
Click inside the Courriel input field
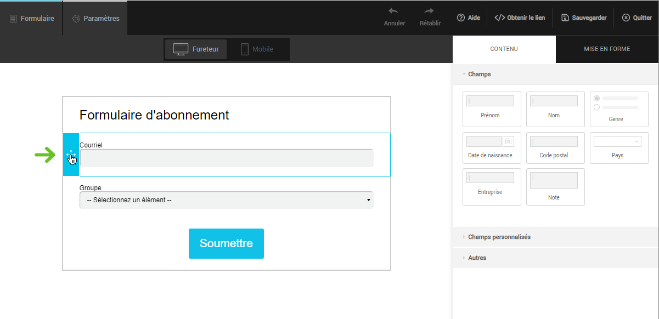coord(226,158)
